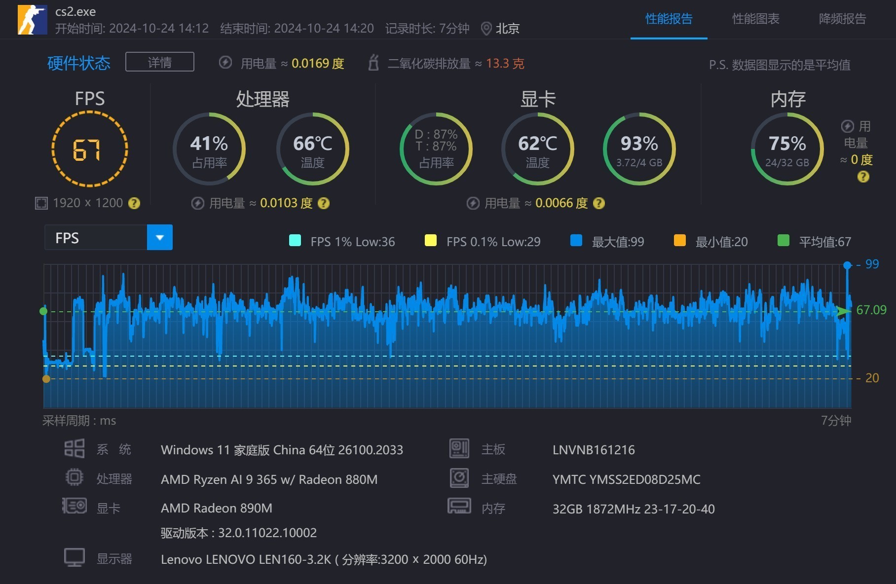Viewport: 896px width, 584px height.
Task: Open the 降频报告 tab
Action: click(843, 19)
